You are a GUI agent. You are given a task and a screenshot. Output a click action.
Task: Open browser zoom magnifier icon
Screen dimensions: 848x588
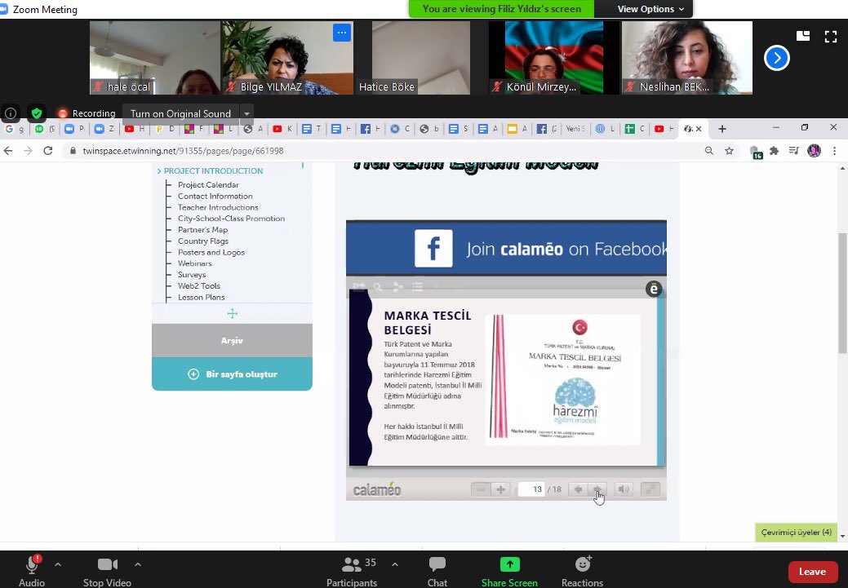click(709, 151)
